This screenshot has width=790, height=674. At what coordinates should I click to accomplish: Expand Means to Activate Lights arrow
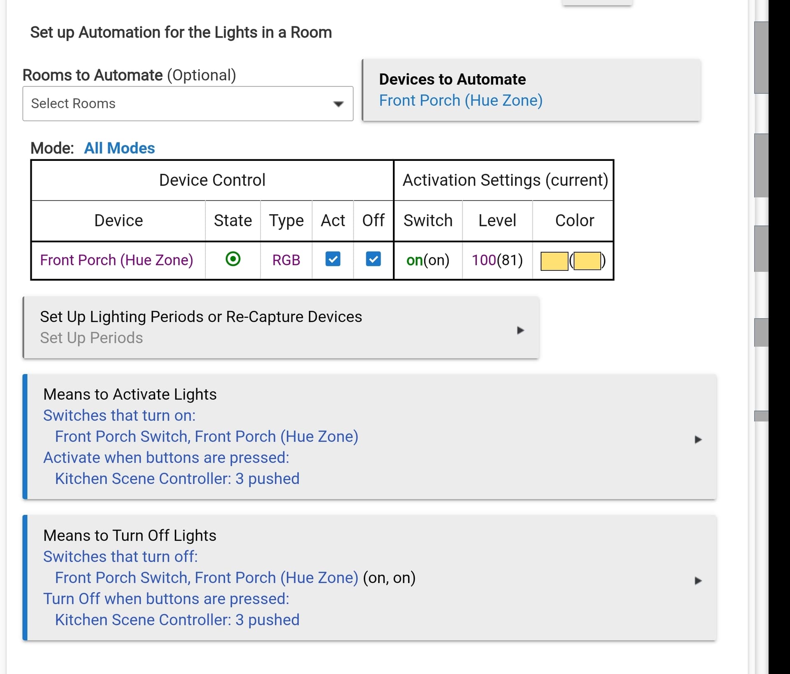[x=698, y=439]
